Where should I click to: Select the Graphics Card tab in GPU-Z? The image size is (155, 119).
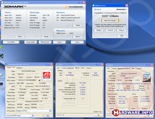(x=11, y=68)
